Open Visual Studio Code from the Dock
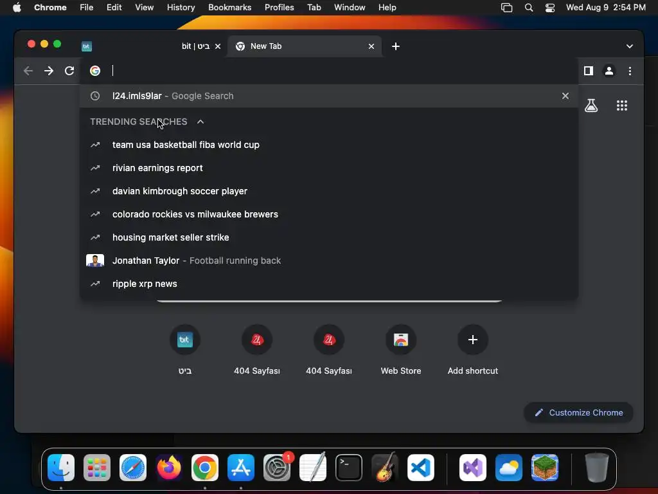This screenshot has width=658, height=494. [420, 468]
